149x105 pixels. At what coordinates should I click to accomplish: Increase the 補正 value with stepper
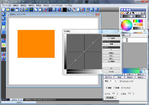click(116, 81)
